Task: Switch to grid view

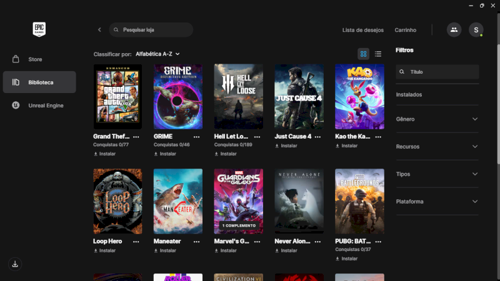Action: point(364,54)
